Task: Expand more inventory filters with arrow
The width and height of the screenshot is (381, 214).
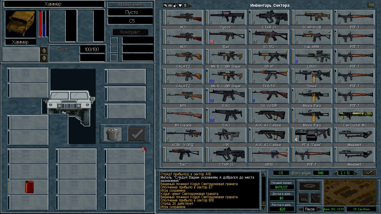Action: 190,5
